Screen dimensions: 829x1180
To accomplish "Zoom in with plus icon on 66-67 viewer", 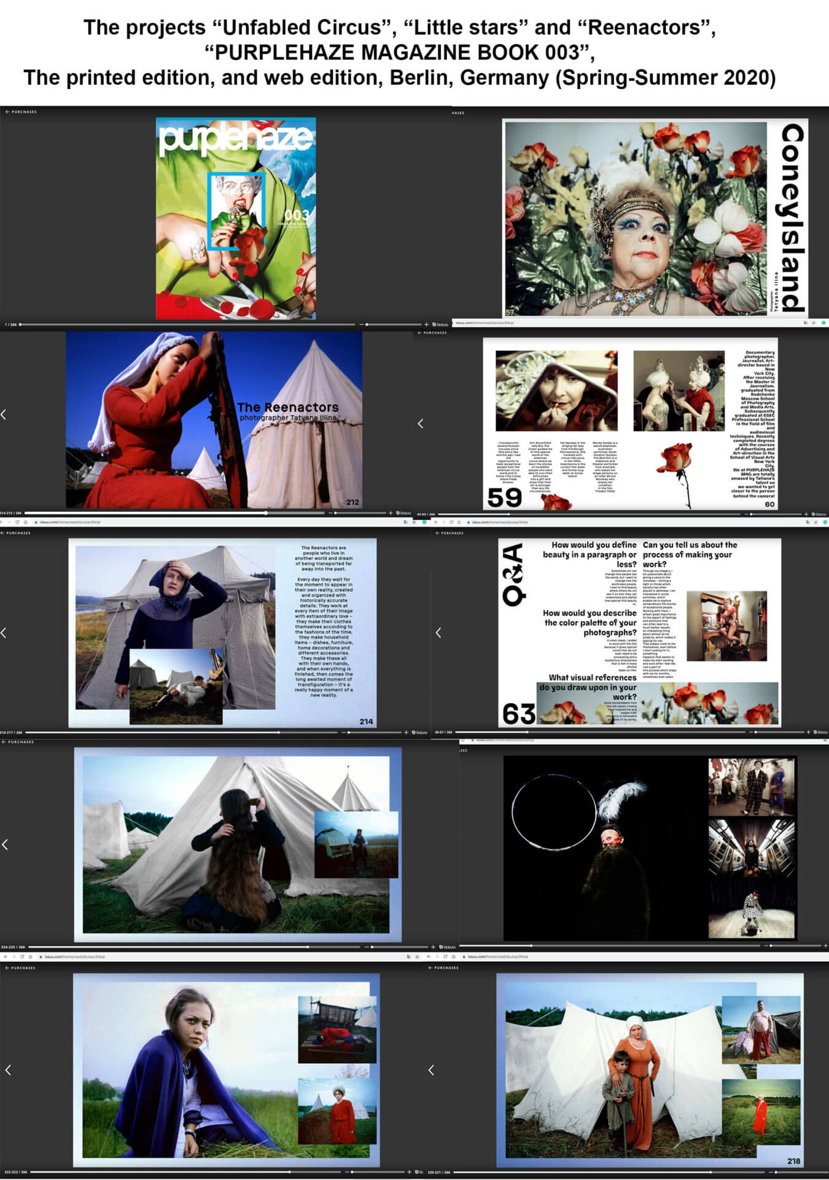I will pyautogui.click(x=808, y=732).
